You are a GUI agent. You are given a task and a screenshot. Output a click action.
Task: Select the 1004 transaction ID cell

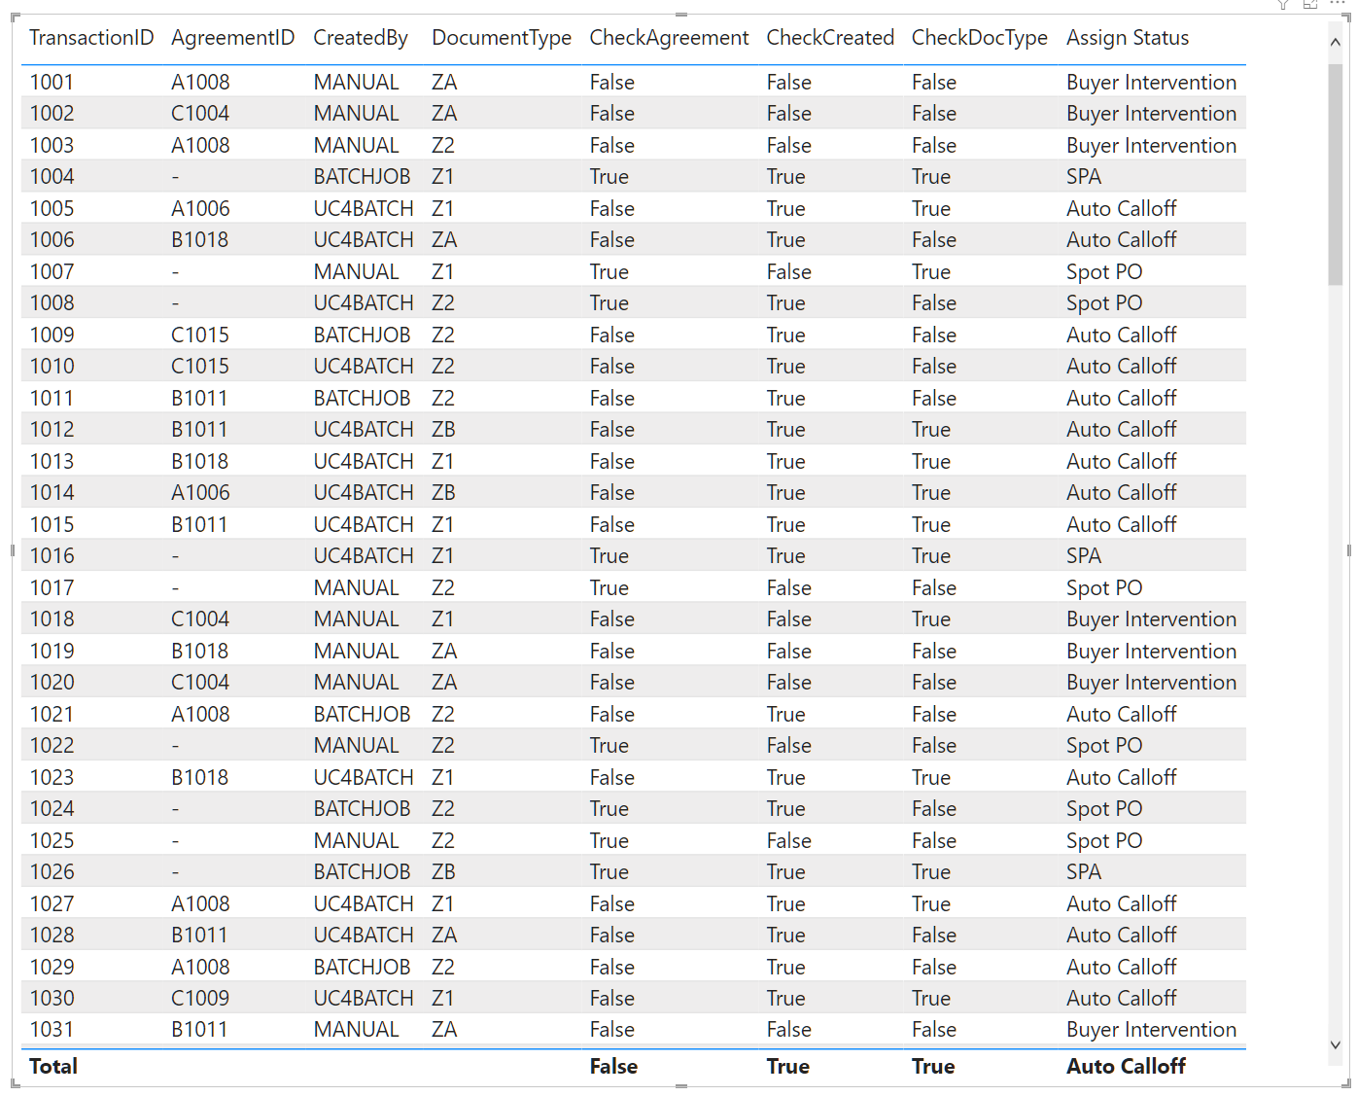tap(52, 177)
